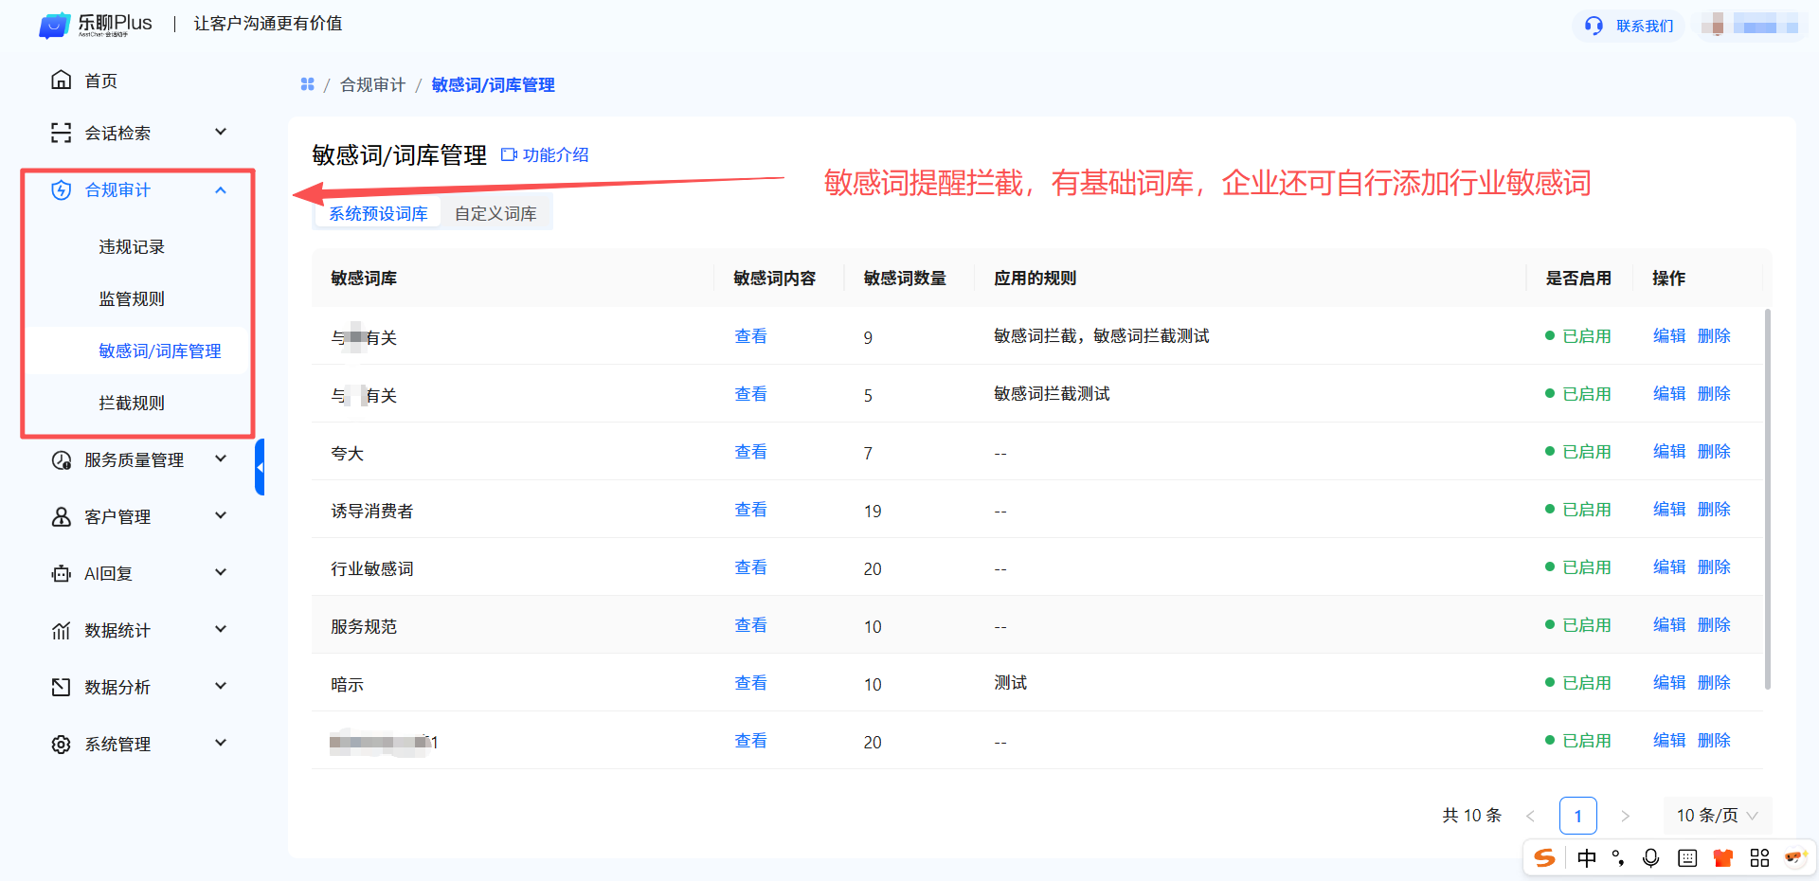Collapse the 合规审计 menu section
1819x881 pixels.
221,190
